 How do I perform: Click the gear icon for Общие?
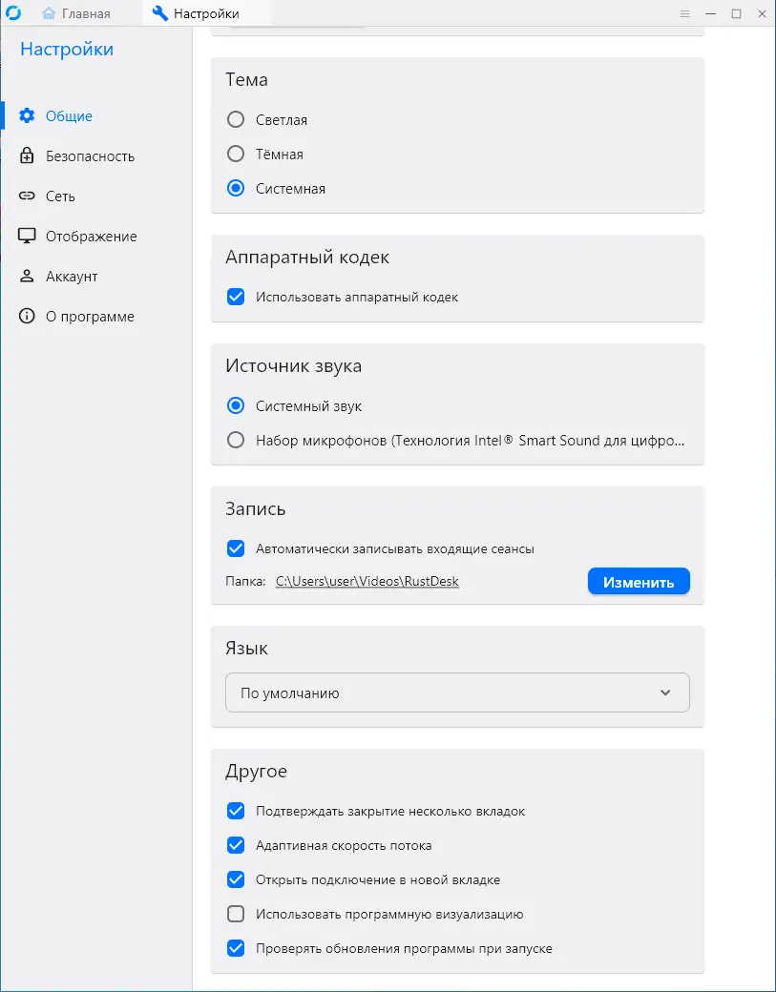(x=27, y=116)
